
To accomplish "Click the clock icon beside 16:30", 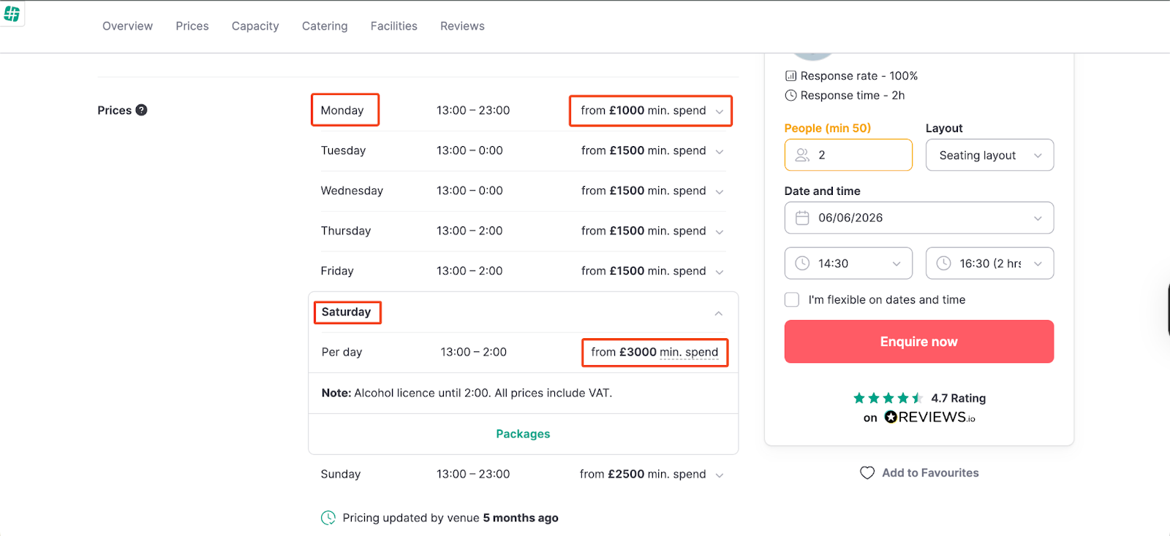I will tap(943, 264).
